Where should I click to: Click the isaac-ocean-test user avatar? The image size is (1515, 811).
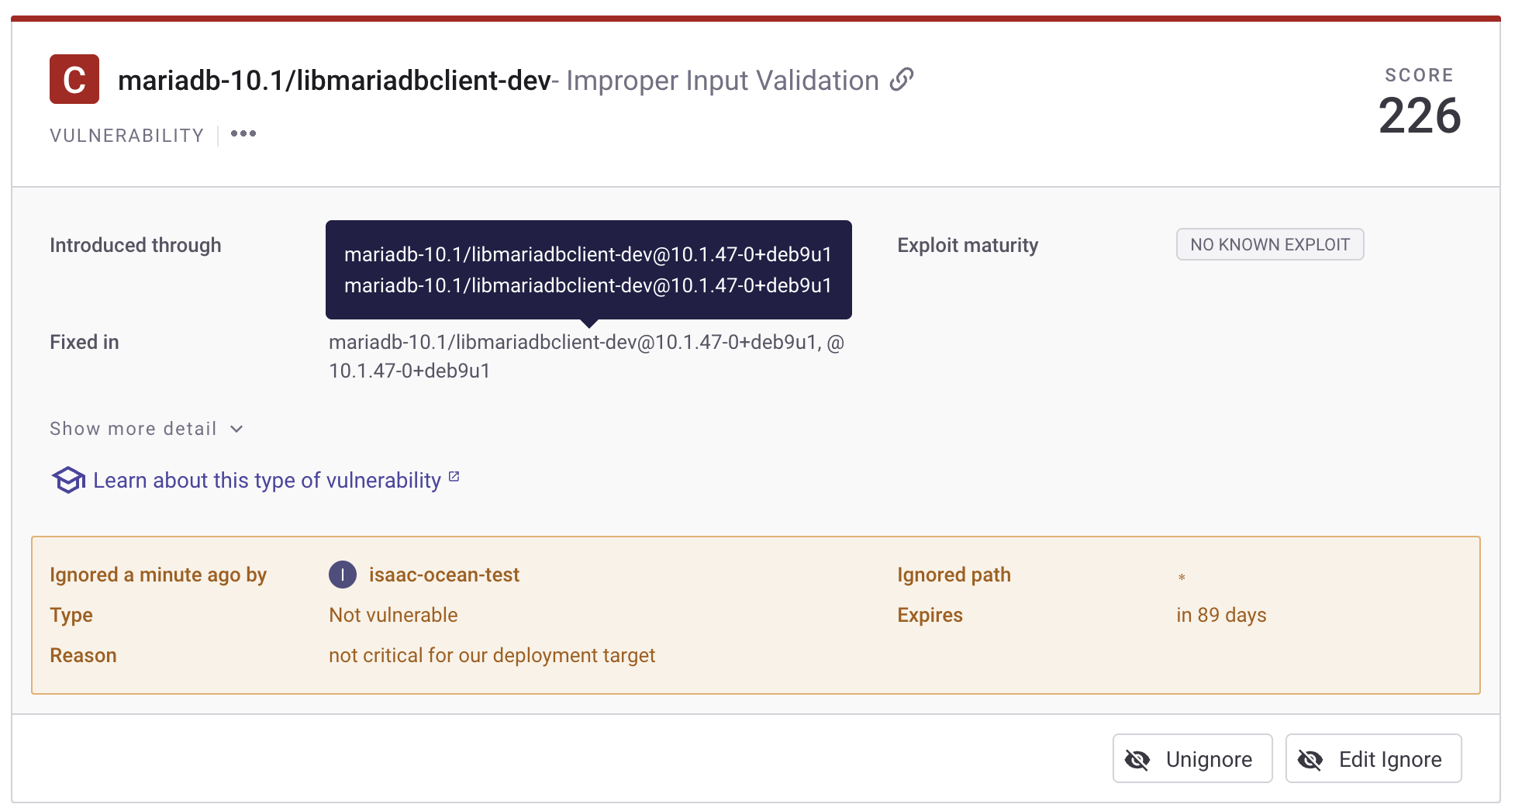(342, 575)
